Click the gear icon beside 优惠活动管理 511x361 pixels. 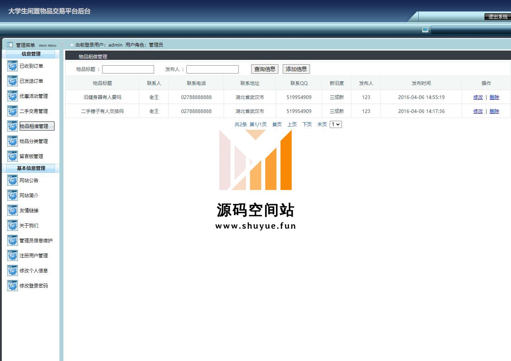(13, 96)
